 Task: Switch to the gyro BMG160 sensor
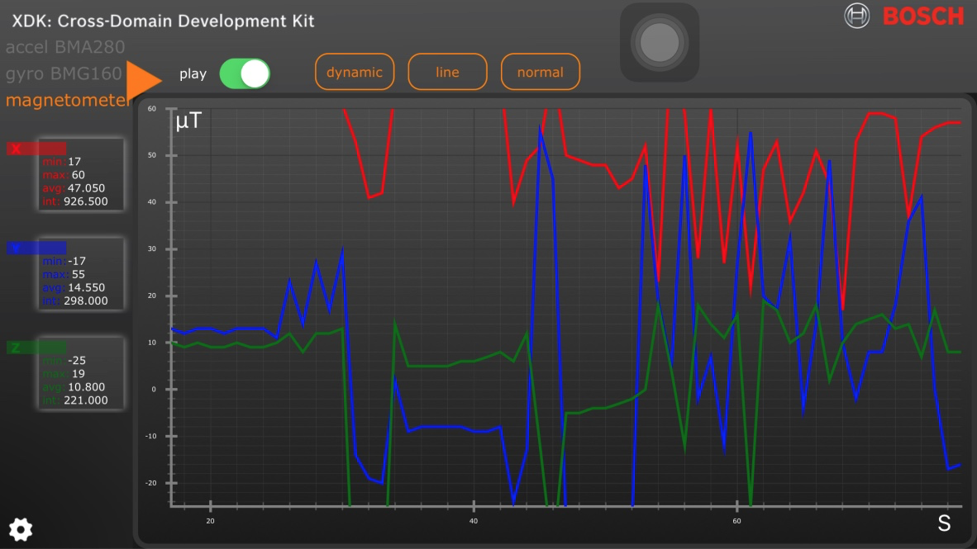[64, 73]
